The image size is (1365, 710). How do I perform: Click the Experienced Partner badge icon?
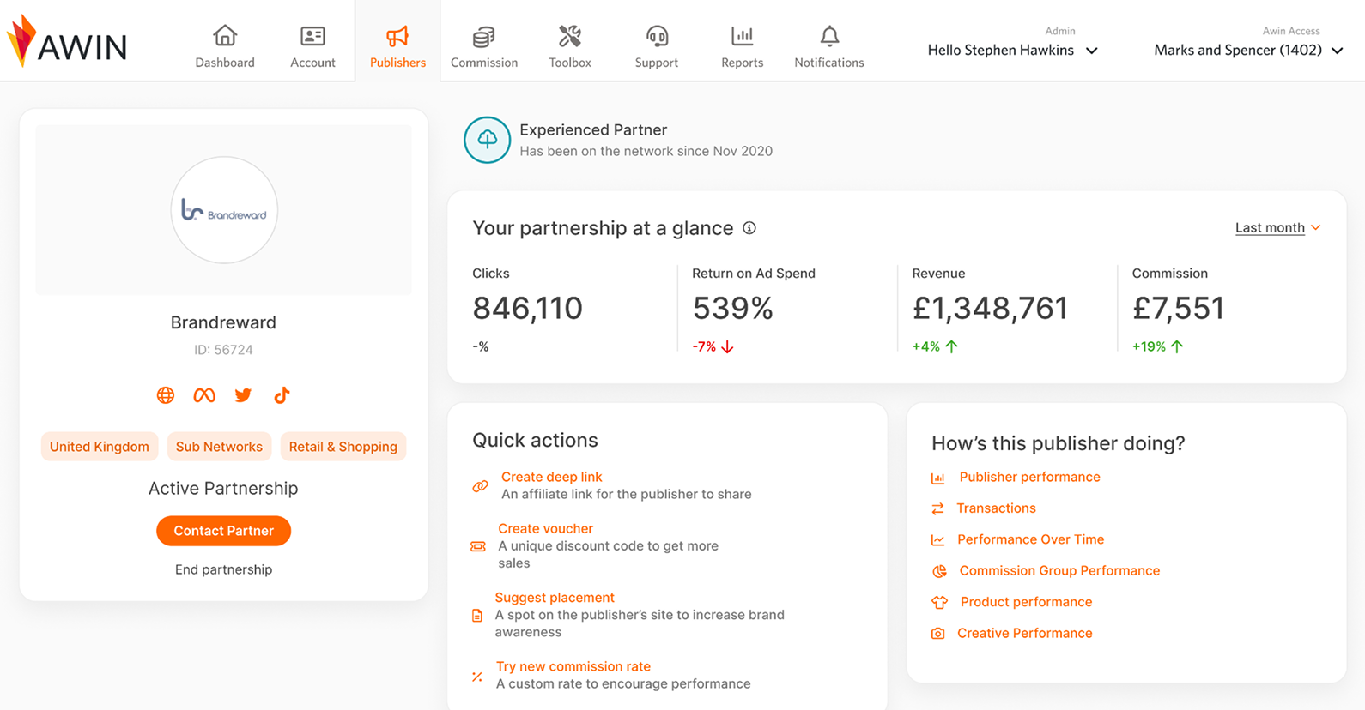tap(488, 140)
